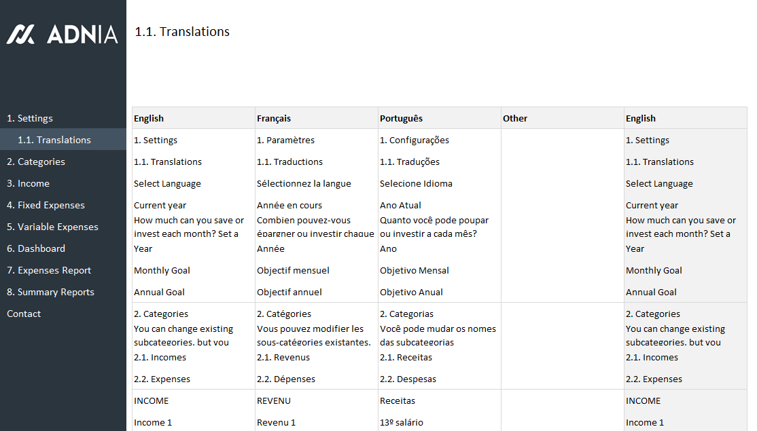Click the ADNIA logo icon
This screenshot has height=431, width=757.
20,34
